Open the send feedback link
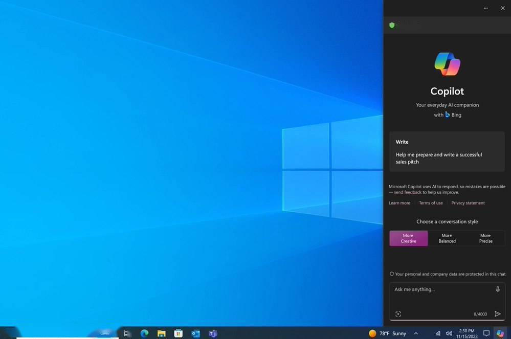This screenshot has width=511, height=339. coord(408,192)
